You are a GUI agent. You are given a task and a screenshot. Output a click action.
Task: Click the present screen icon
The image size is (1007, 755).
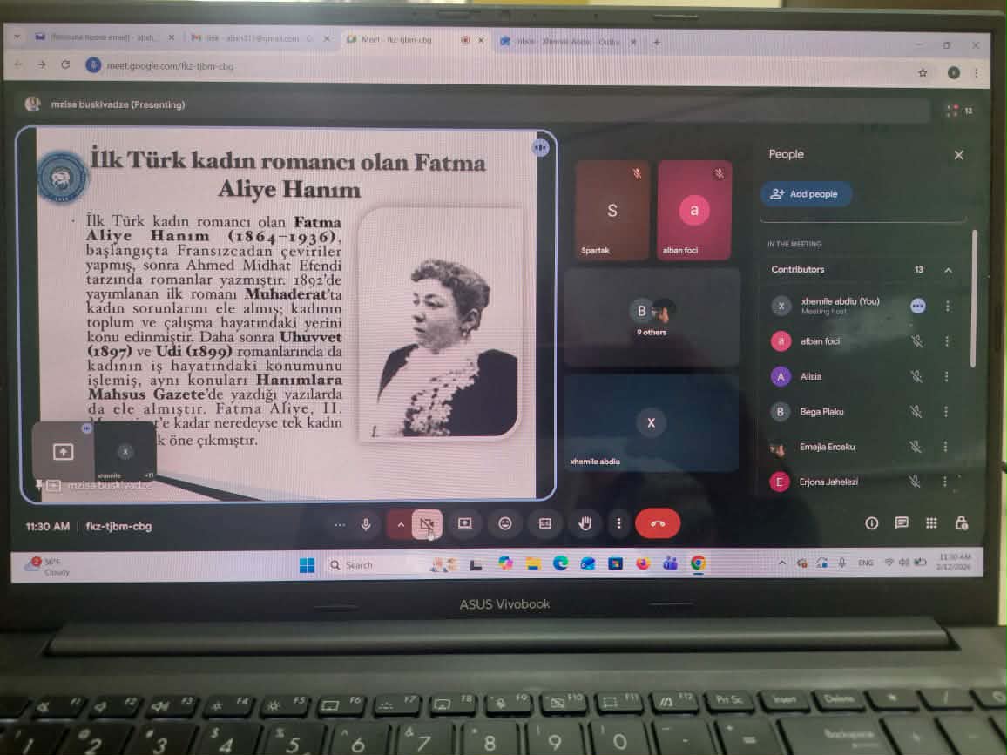click(464, 523)
